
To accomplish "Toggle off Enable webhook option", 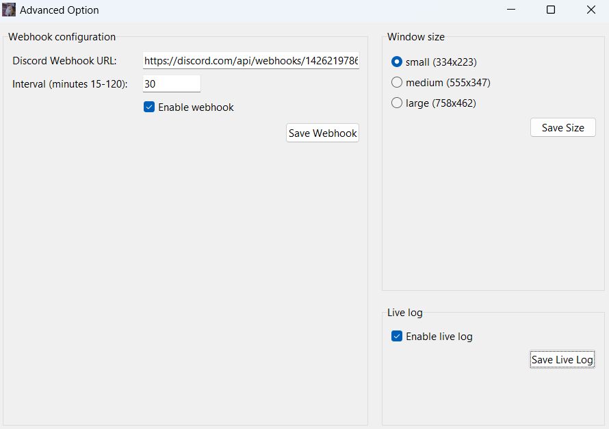I will coord(149,107).
